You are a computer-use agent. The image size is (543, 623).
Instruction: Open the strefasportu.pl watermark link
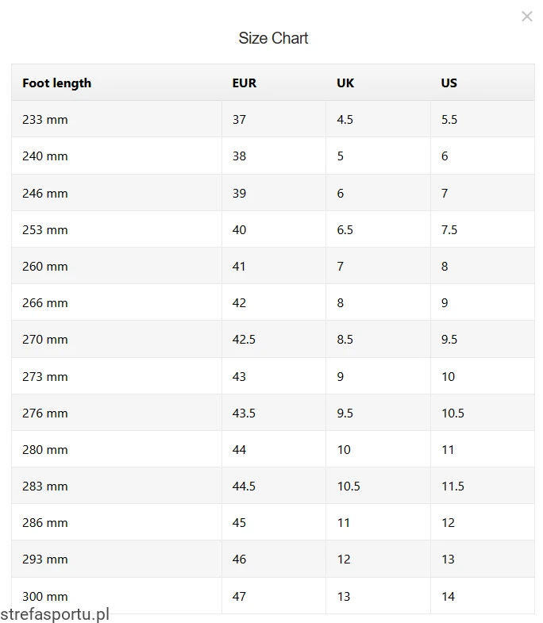(55, 614)
